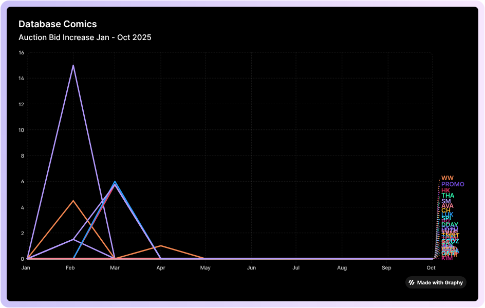Click the Graphy logo icon in the badge

pyautogui.click(x=412, y=282)
